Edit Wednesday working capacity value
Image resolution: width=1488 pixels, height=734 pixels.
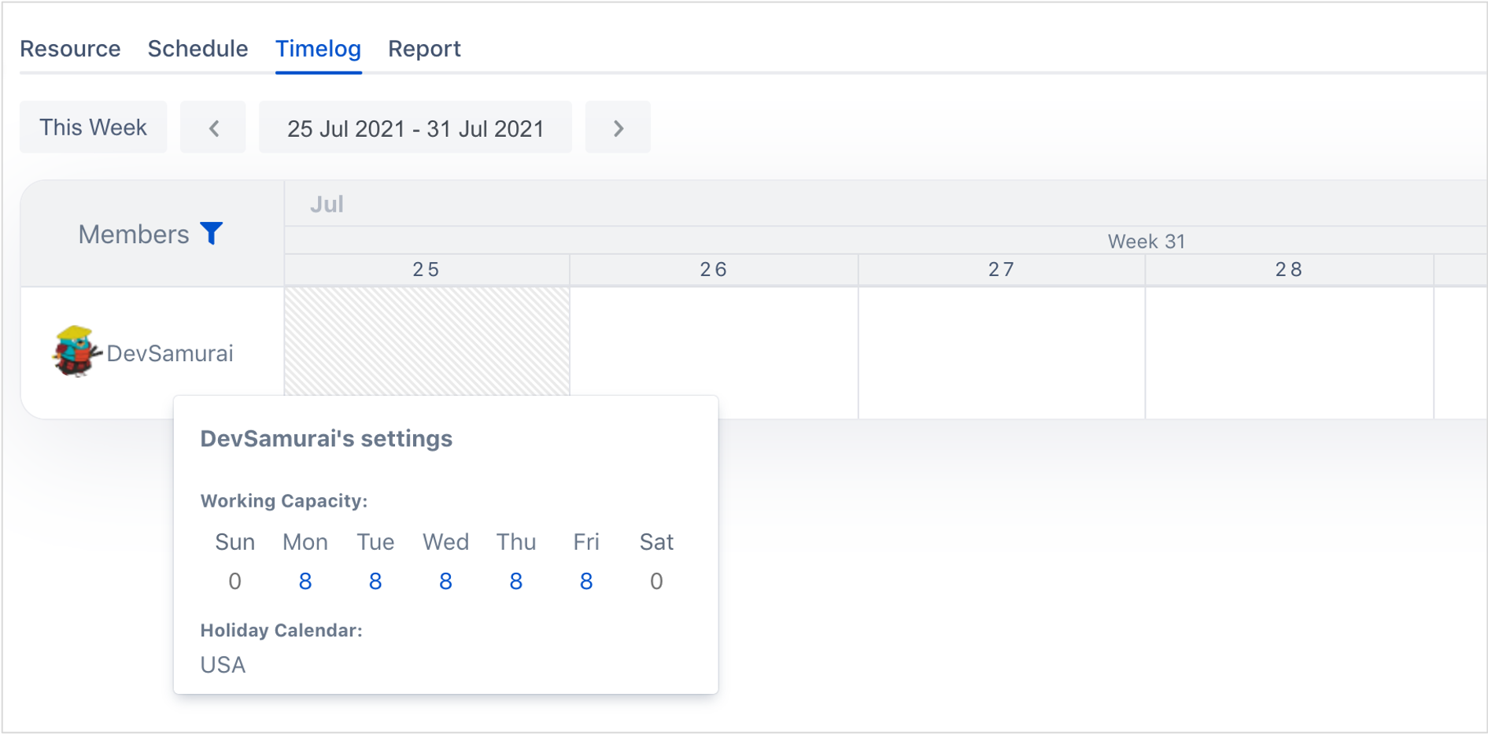click(445, 581)
